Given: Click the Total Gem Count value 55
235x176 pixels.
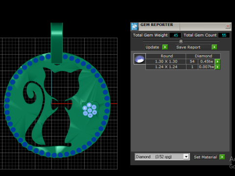Looking at the screenshot, I should (x=224, y=35).
